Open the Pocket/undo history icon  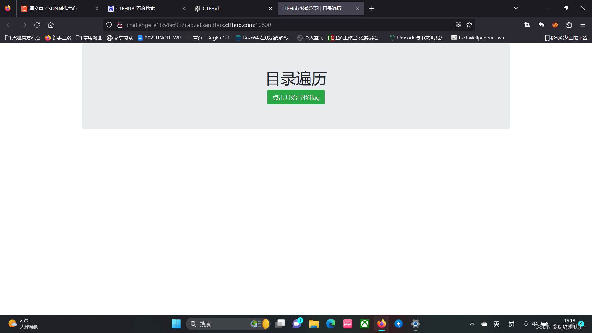click(x=541, y=25)
